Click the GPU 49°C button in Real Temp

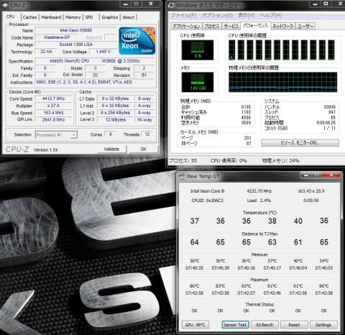coord(195,325)
